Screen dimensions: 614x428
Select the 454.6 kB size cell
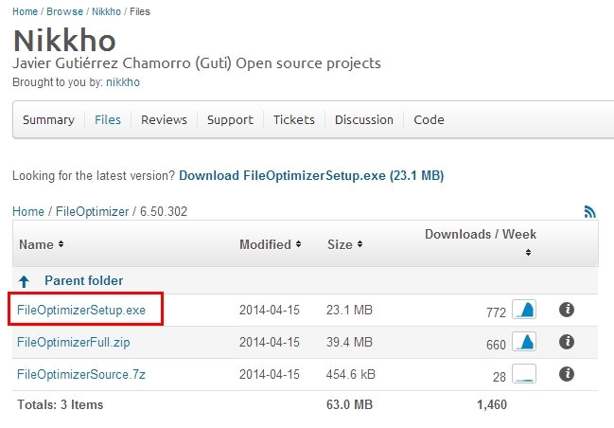351,374
